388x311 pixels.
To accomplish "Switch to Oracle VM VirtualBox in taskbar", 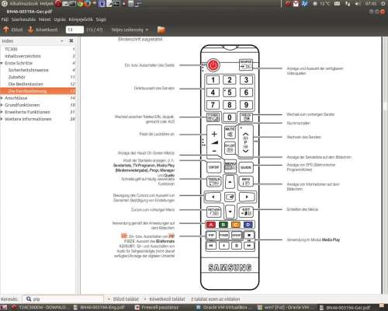I will tap(222, 307).
